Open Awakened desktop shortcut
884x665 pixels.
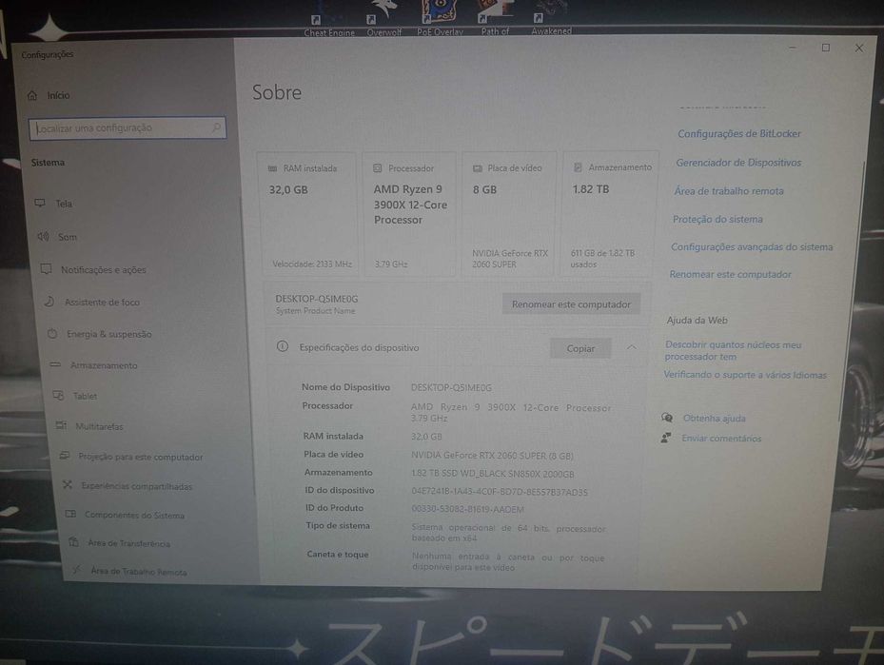tap(551, 18)
